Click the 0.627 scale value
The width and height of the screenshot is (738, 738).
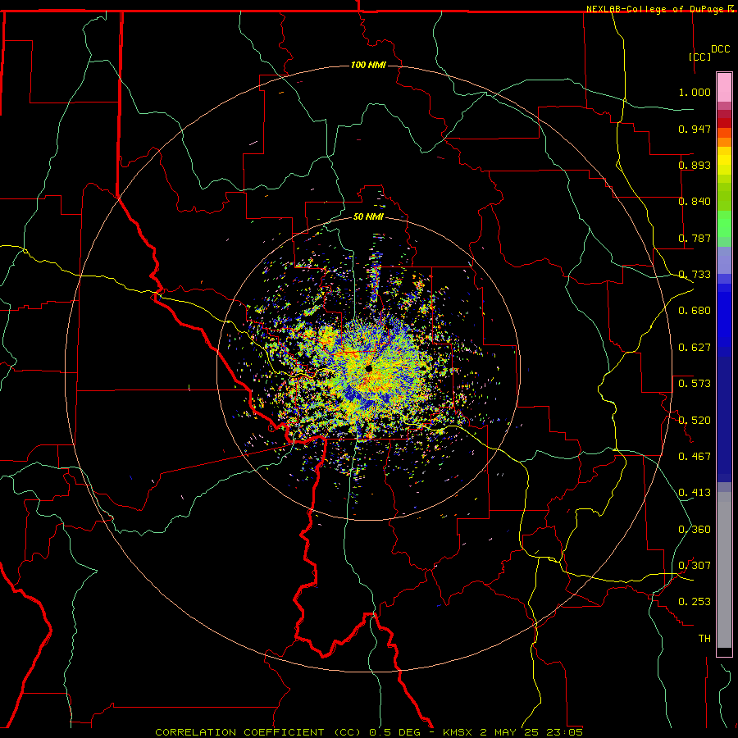[695, 348]
